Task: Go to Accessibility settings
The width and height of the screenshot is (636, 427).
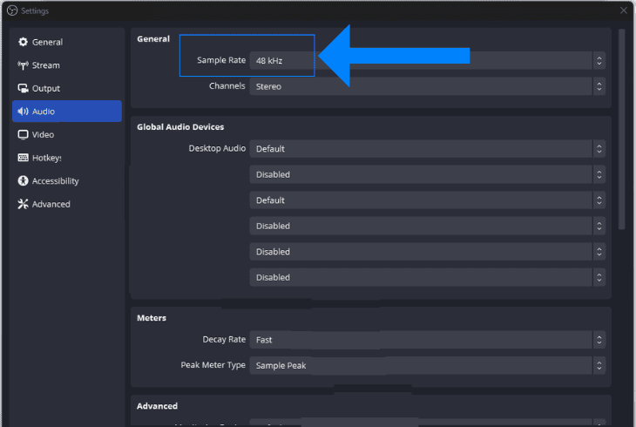Action: tap(67, 181)
